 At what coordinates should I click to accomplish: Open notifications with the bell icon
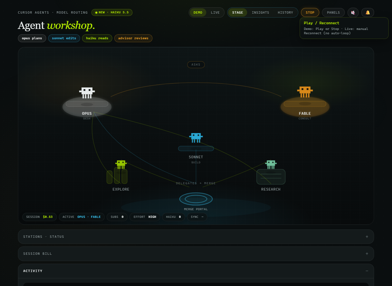point(367,13)
